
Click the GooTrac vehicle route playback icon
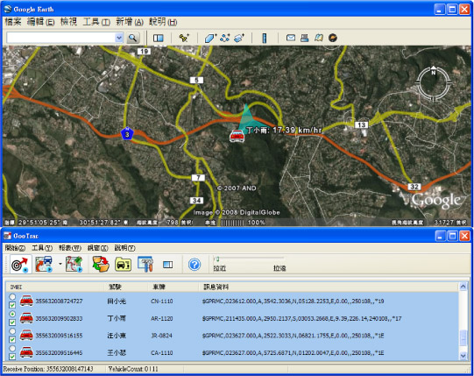click(x=44, y=264)
